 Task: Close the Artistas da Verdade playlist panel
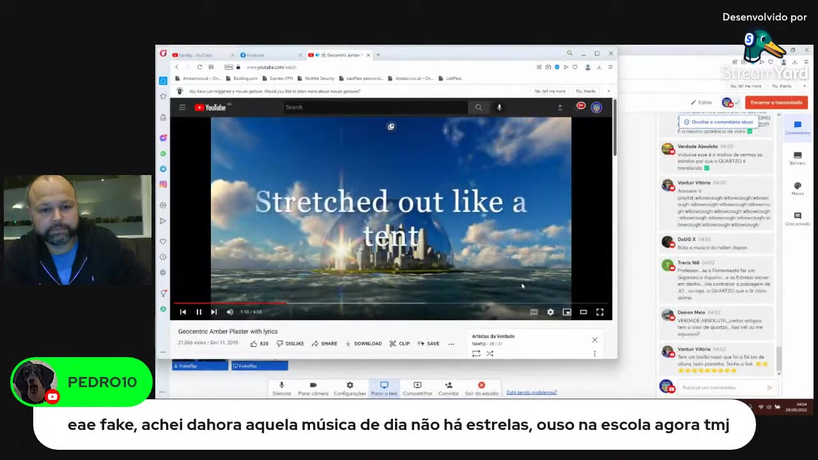tap(594, 340)
